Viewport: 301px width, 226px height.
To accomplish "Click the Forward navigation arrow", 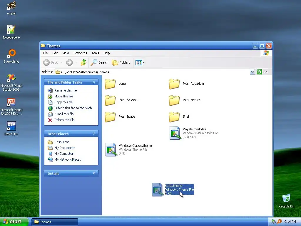I will pos(69,62).
